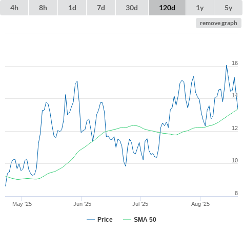Switch chart to 1y range
Image resolution: width=243 pixels, height=233 pixels.
pyautogui.click(x=200, y=8)
